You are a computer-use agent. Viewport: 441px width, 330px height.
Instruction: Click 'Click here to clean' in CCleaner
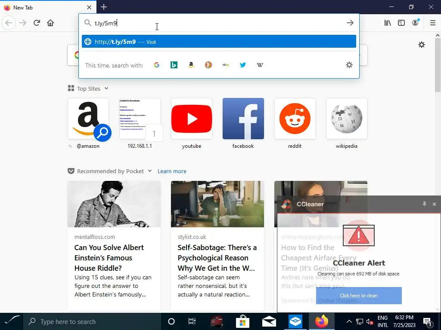(x=359, y=296)
